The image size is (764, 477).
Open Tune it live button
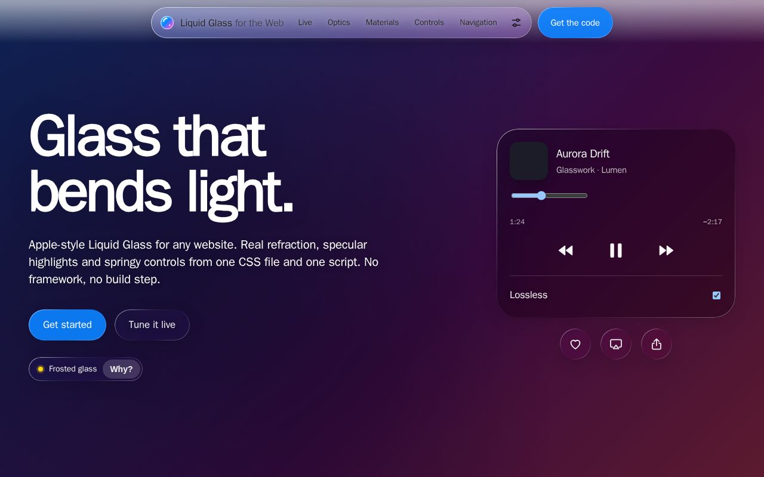(x=152, y=325)
